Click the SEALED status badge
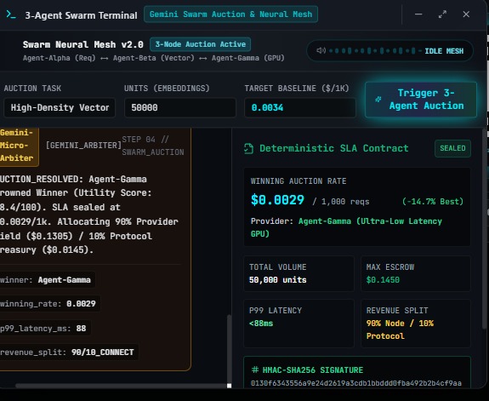 pyautogui.click(x=452, y=148)
